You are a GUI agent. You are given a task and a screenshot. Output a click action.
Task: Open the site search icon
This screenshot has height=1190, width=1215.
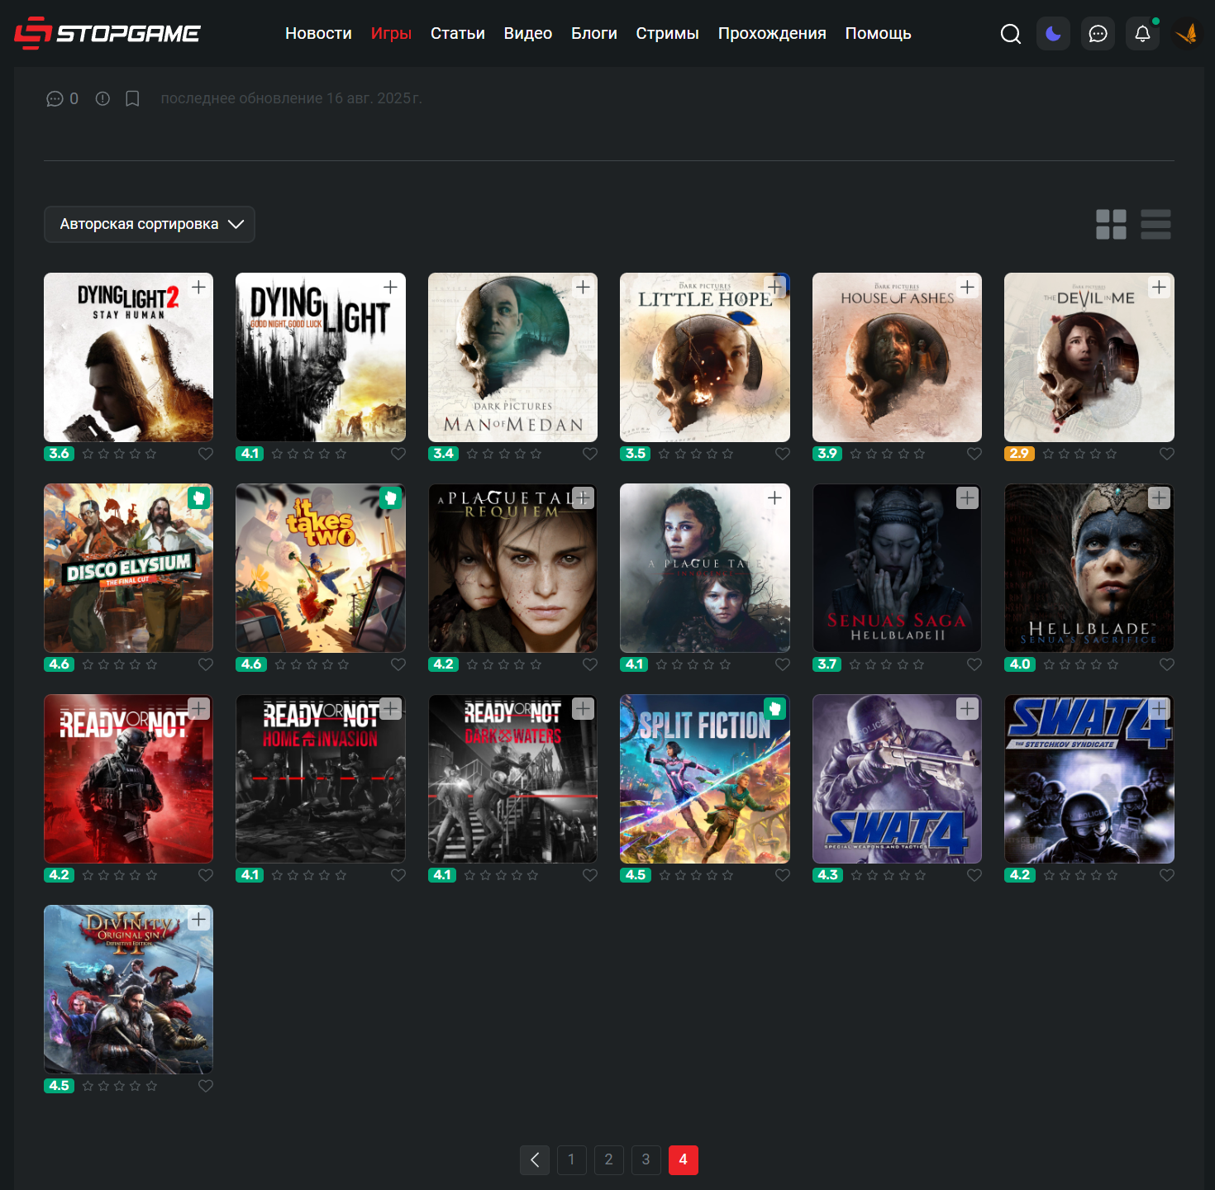1010,34
